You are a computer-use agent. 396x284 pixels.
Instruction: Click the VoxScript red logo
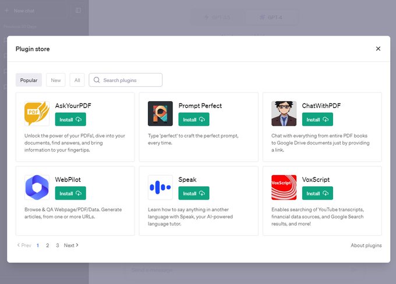click(284, 187)
